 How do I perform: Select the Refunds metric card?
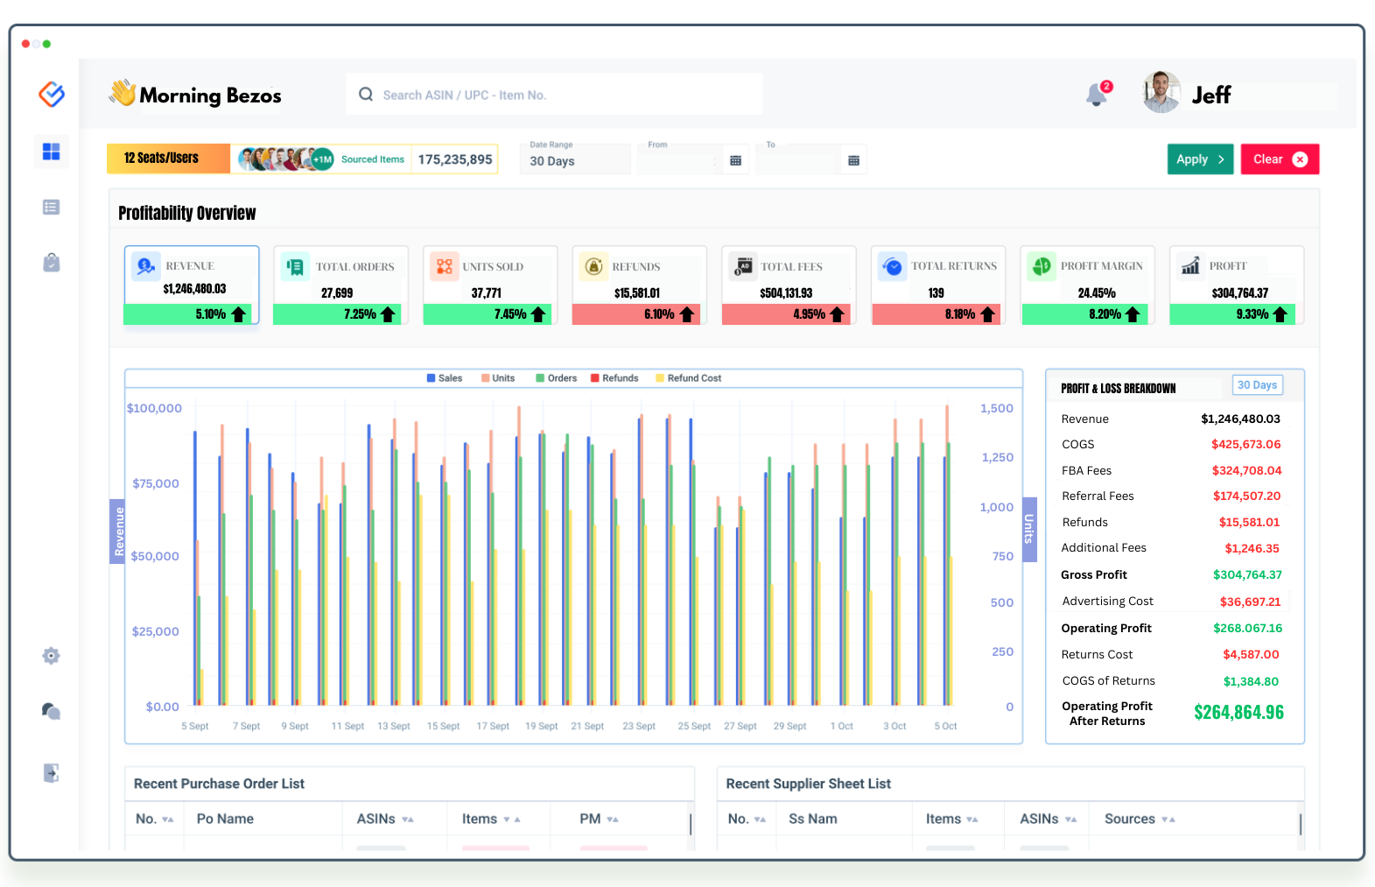(639, 285)
